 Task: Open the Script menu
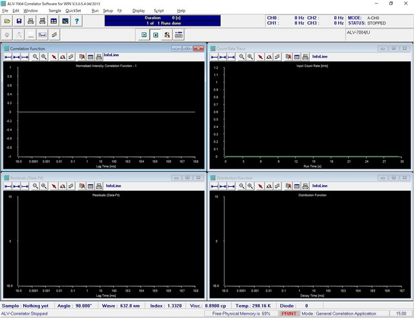(158, 11)
